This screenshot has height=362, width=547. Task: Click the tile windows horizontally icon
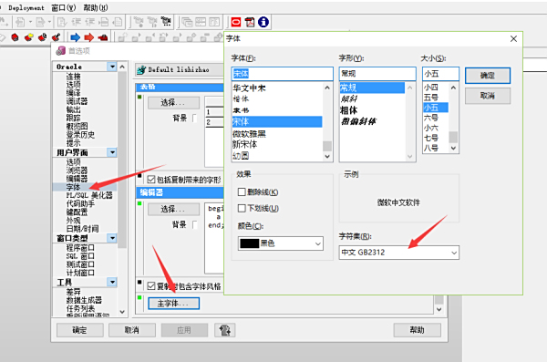click(x=201, y=23)
